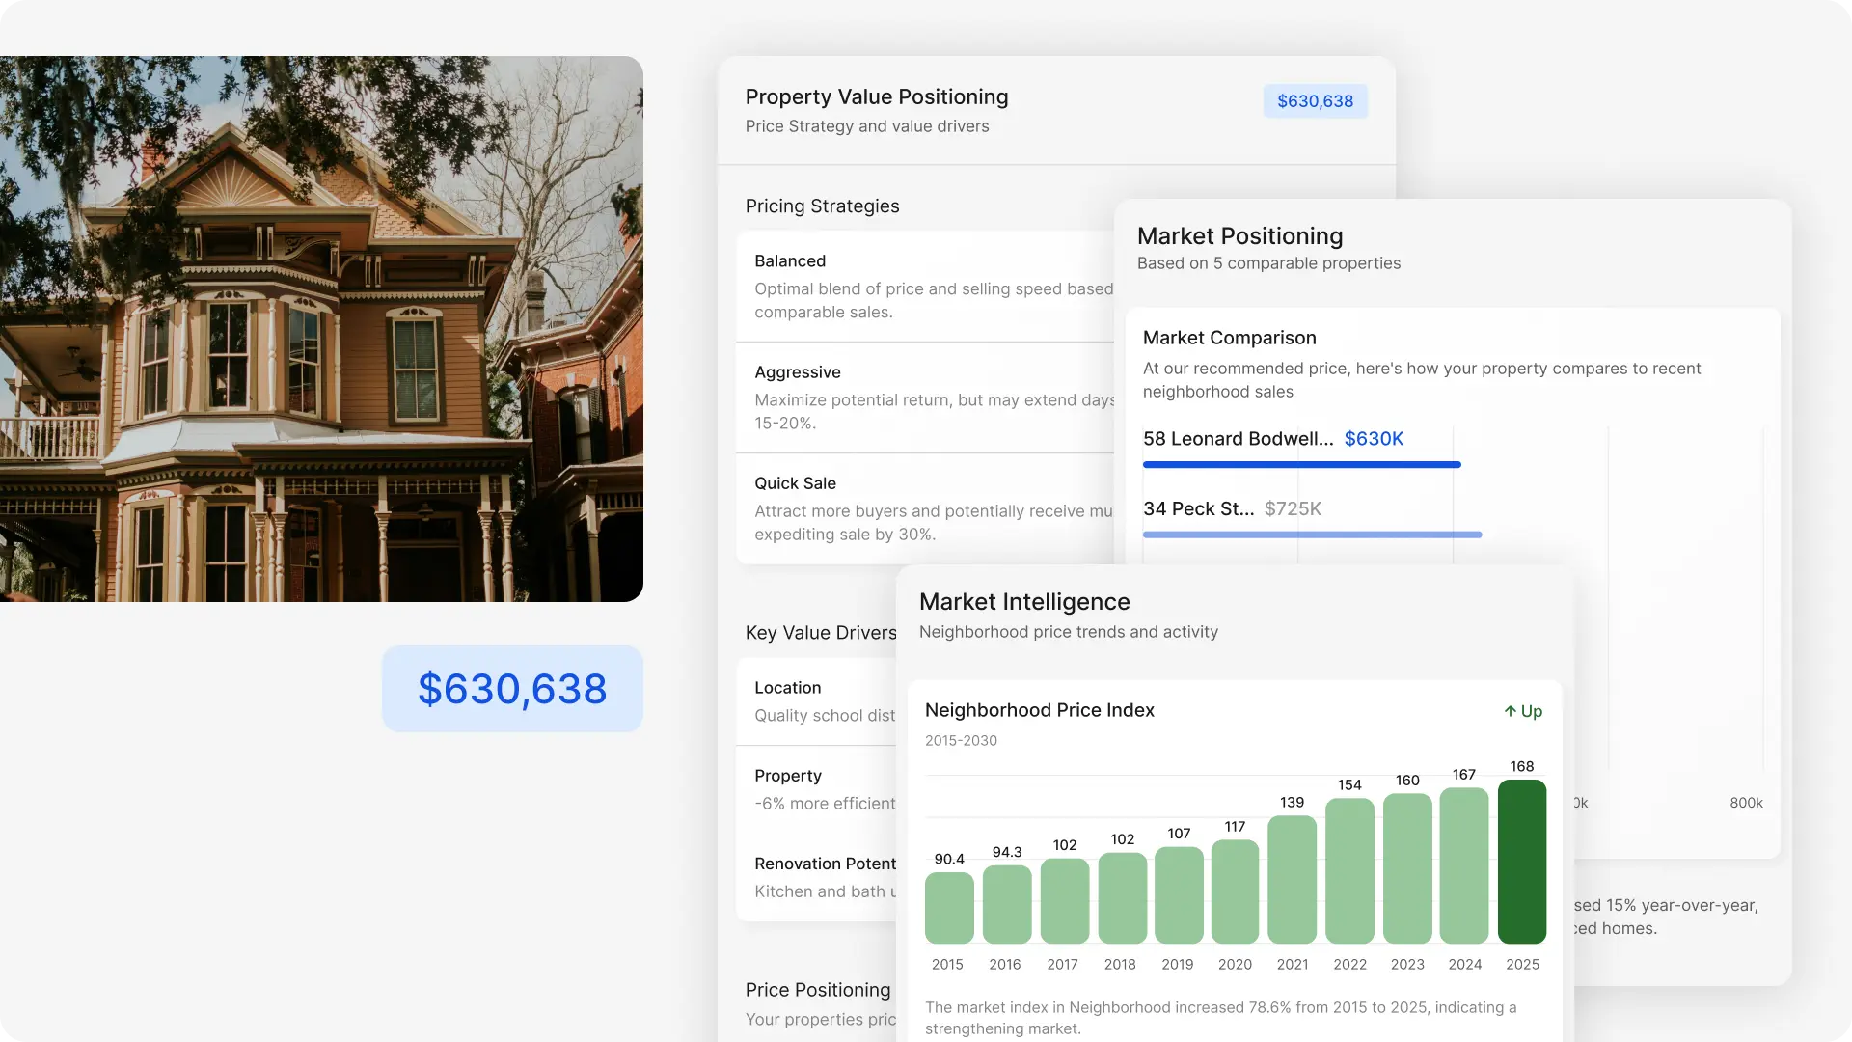Open the Victorian house photo
This screenshot has width=1852, height=1042.
(x=321, y=329)
